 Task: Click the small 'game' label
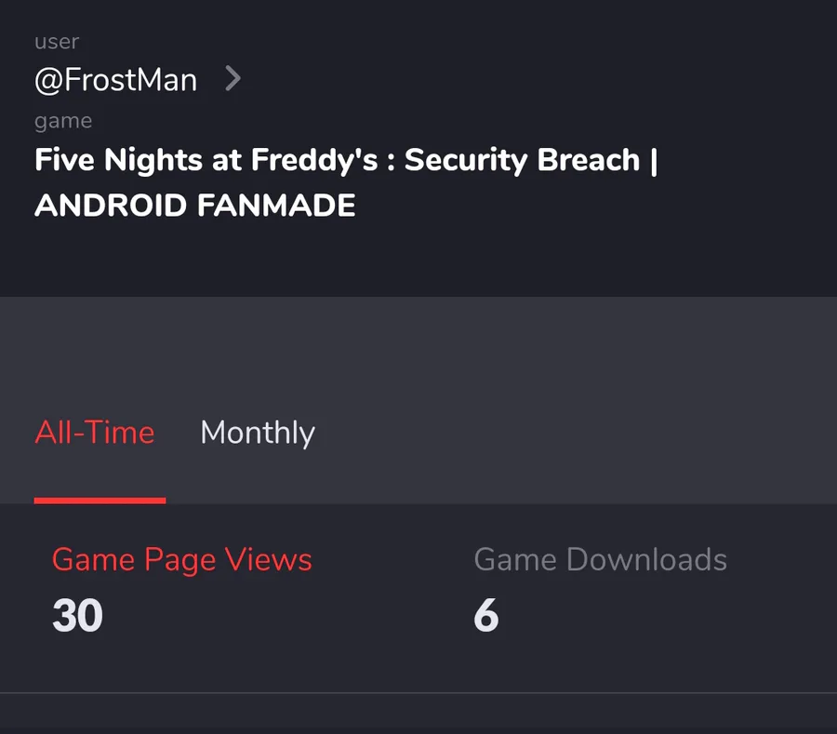pos(63,121)
